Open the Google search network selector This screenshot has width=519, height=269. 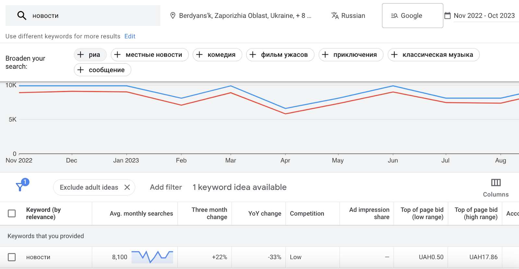click(412, 16)
